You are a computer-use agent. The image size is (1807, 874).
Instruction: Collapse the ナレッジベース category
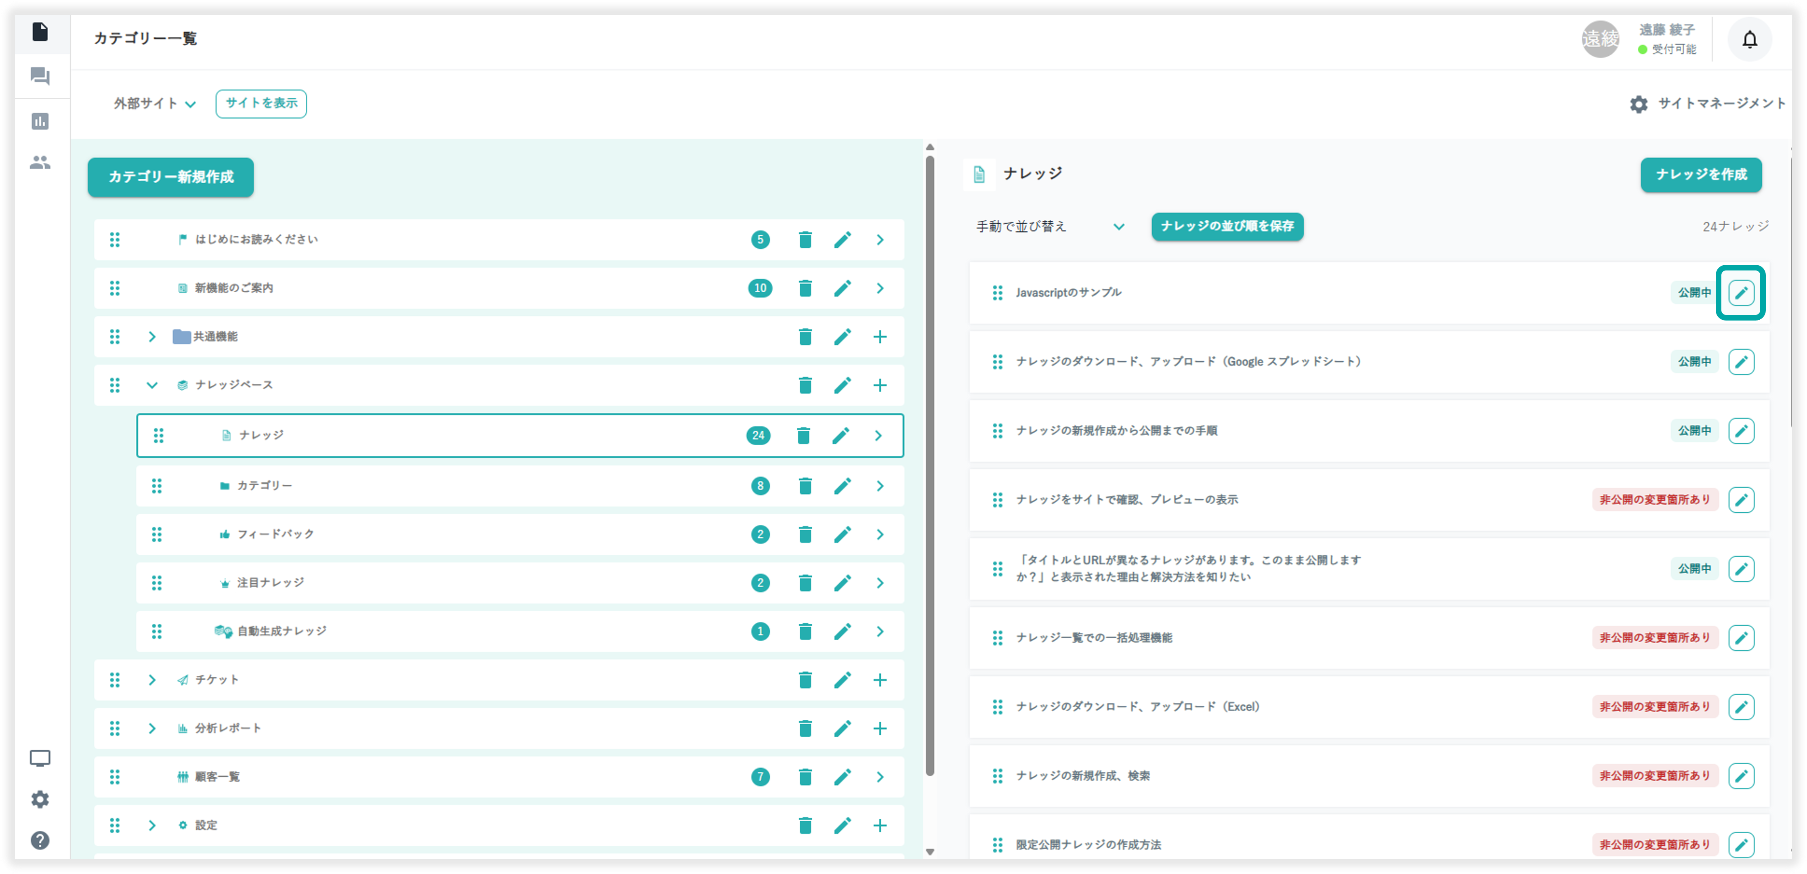pos(151,386)
